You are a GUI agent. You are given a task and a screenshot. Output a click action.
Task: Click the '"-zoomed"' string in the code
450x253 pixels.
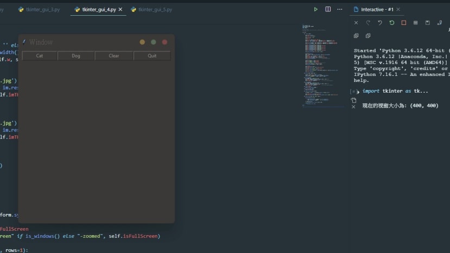pyautogui.click(x=90, y=236)
